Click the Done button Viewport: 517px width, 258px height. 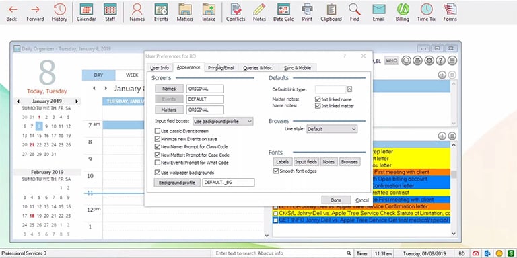click(x=336, y=200)
